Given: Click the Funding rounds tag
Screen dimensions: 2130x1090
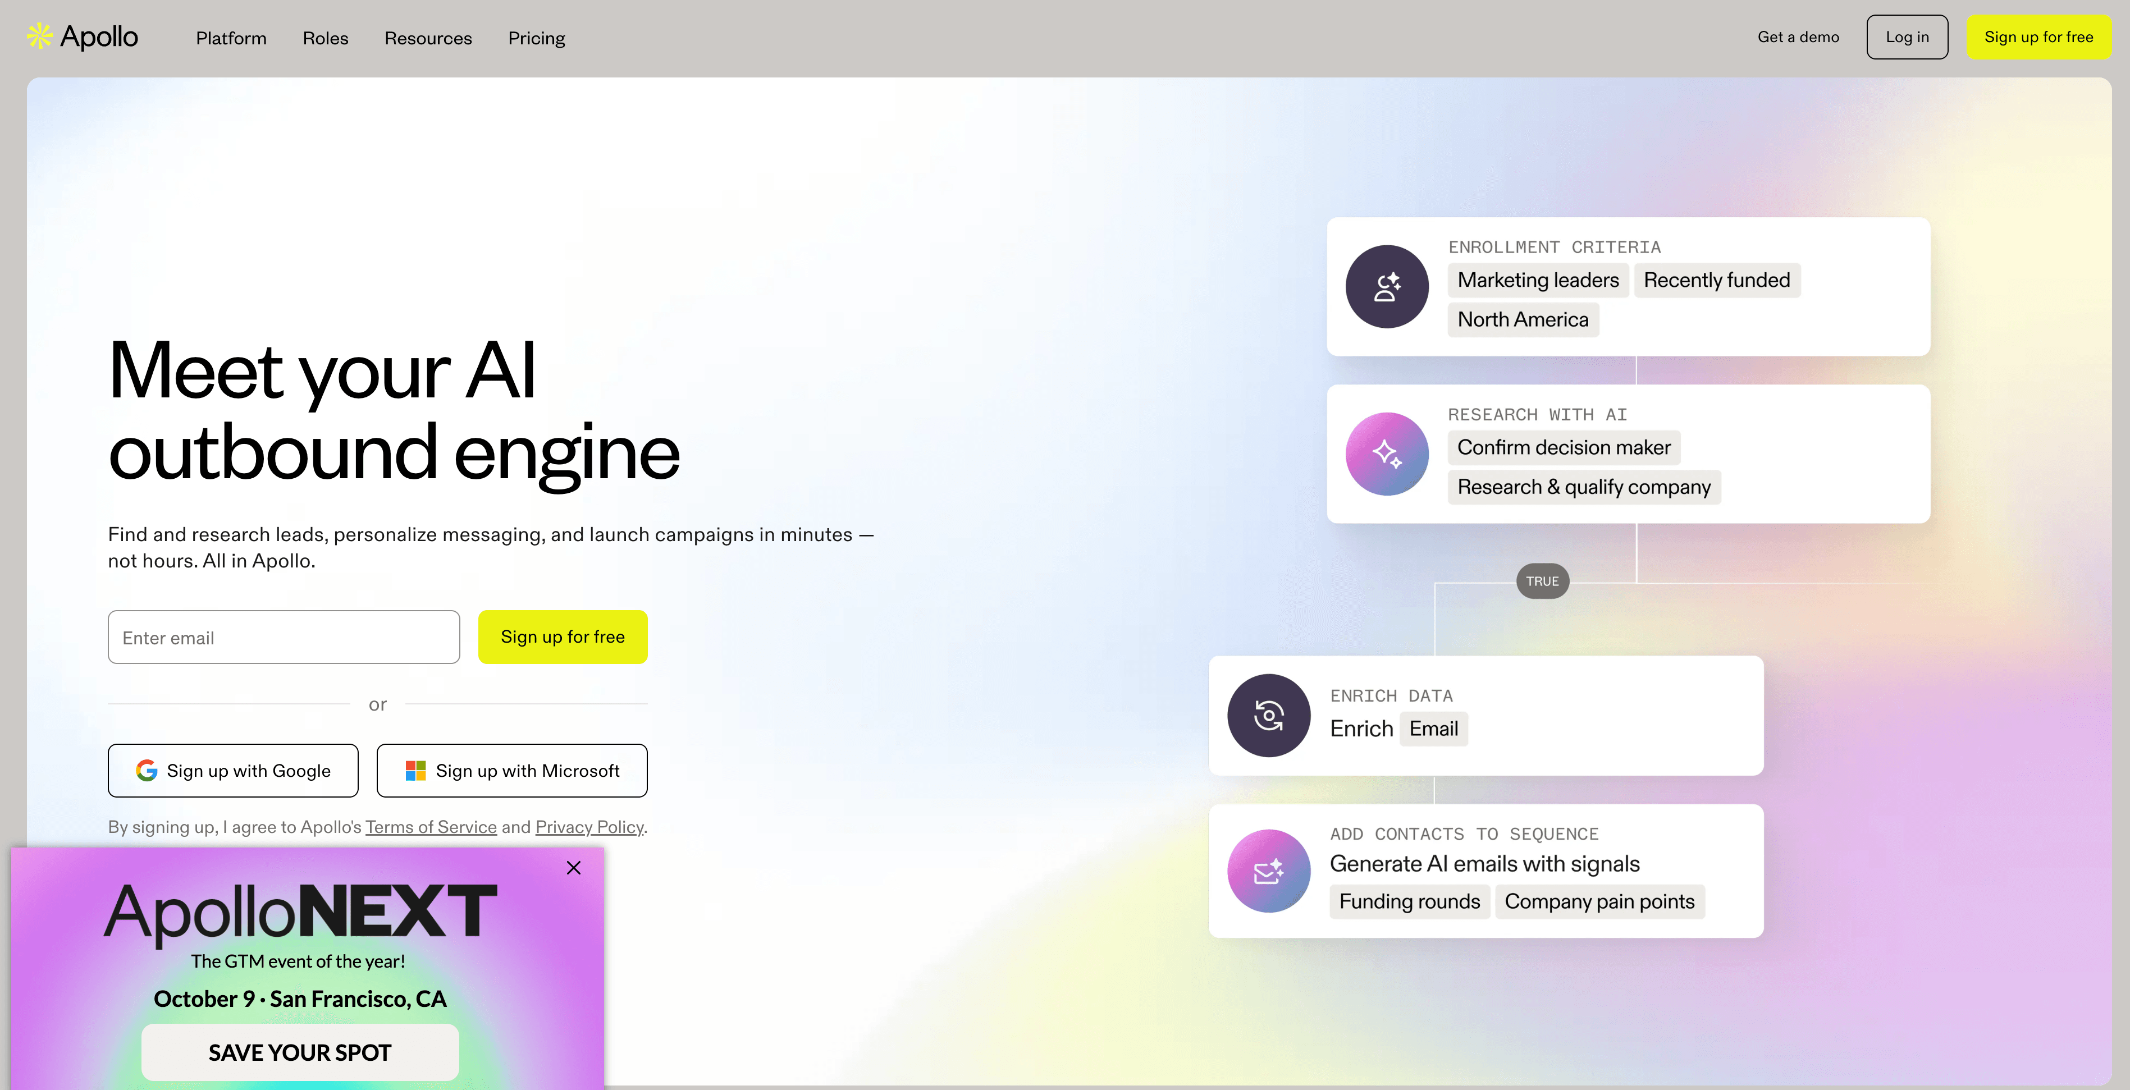Looking at the screenshot, I should pyautogui.click(x=1410, y=901).
